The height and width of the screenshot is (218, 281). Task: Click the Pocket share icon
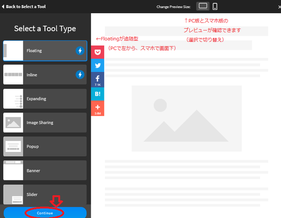[x=97, y=52]
